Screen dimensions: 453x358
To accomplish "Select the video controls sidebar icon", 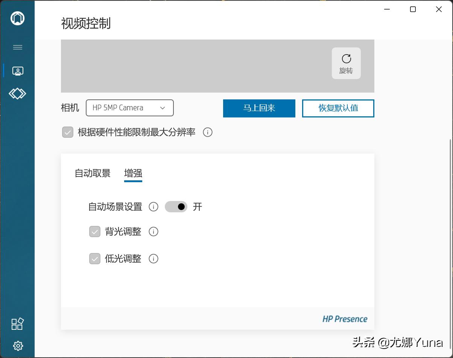I will tap(18, 70).
